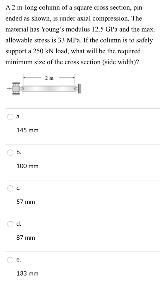Viewport: 161px width, 286px height.
Task: Click the option d label
Action: pyautogui.click(x=19, y=224)
